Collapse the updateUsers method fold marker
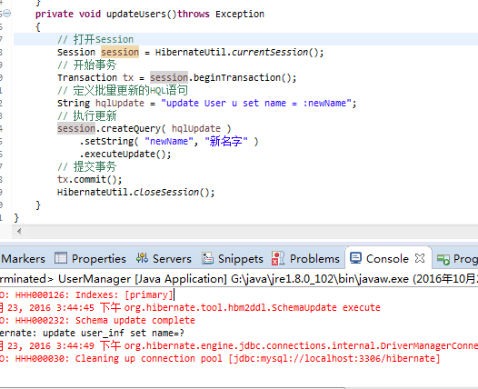This screenshot has height=389, width=478. point(7,14)
